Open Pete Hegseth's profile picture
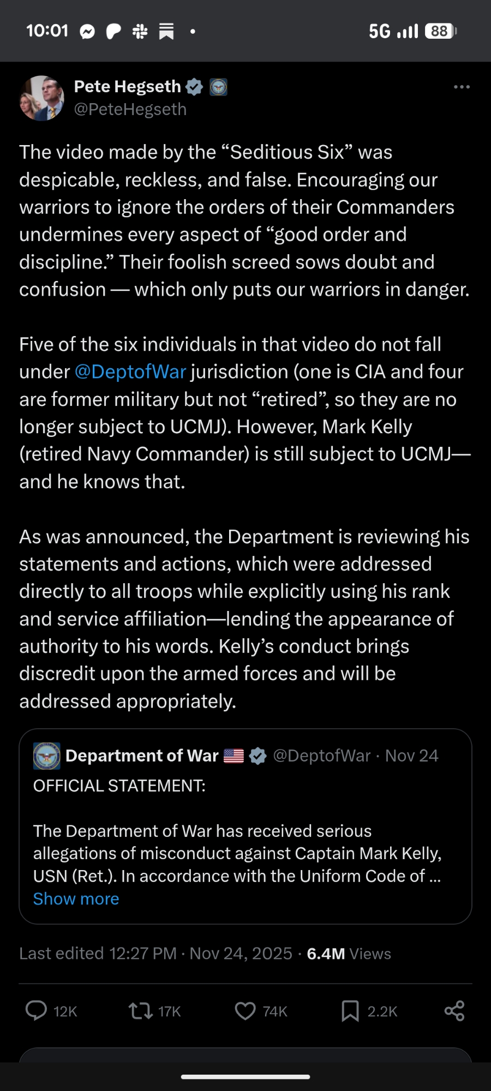The image size is (491, 1091). 42,98
